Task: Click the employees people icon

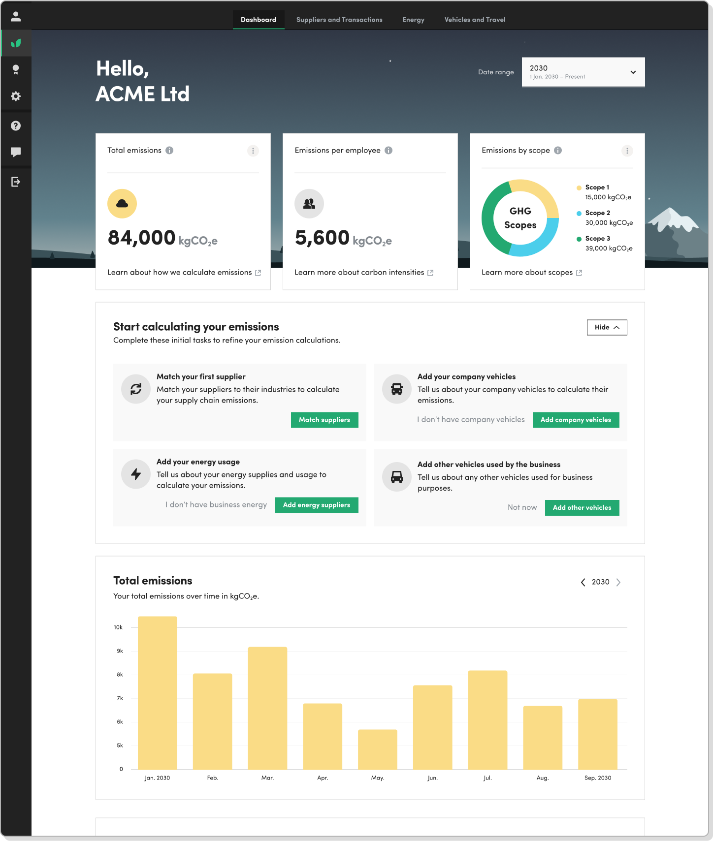Action: pyautogui.click(x=309, y=204)
